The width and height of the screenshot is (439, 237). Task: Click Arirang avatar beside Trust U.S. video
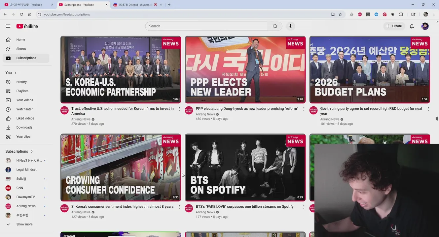(64, 110)
